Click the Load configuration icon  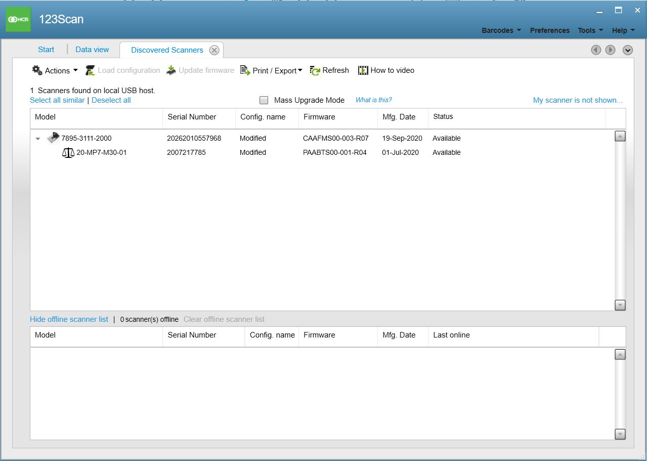coord(90,70)
